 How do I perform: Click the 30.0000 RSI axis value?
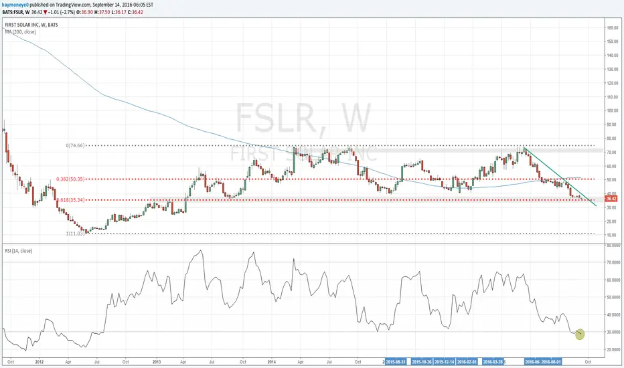613,332
